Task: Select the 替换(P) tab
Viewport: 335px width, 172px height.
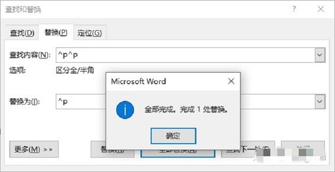Action: (56, 33)
